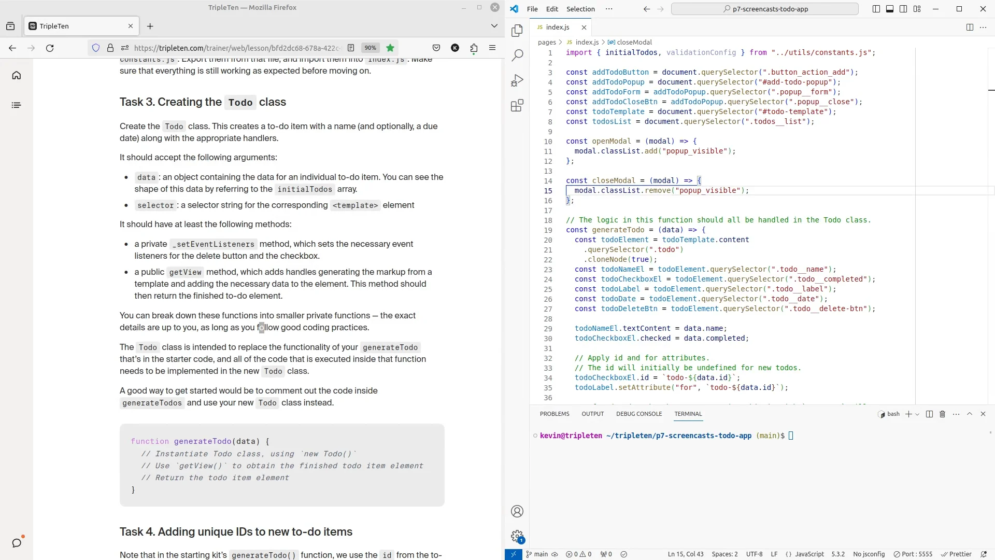Click the 90% zoom indicator
The height and width of the screenshot is (560, 995).
click(371, 48)
